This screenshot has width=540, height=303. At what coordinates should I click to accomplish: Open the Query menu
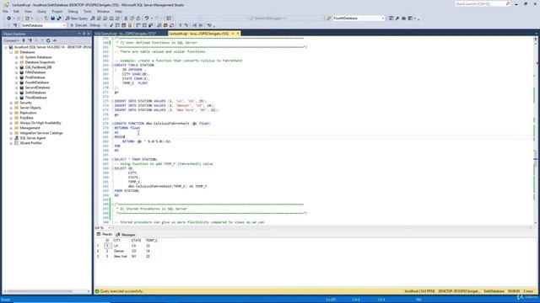coord(41,12)
